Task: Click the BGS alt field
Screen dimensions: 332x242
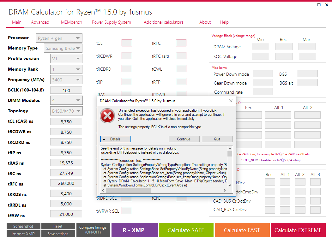Action: [307, 82]
